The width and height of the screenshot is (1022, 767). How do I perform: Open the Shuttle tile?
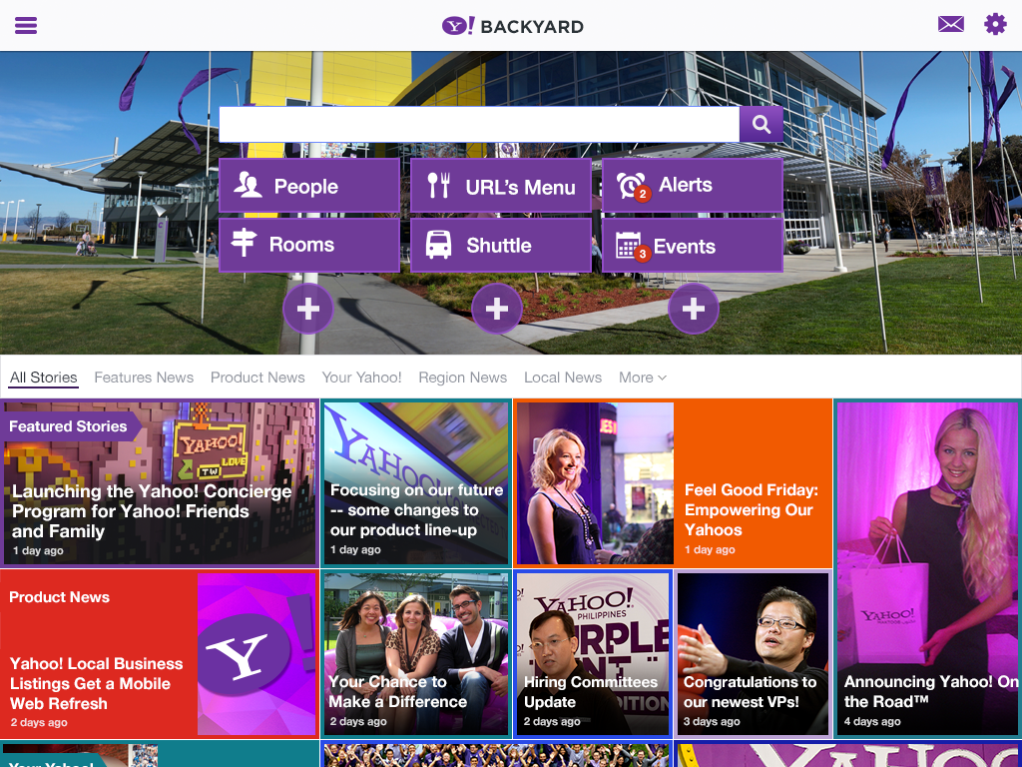(501, 246)
